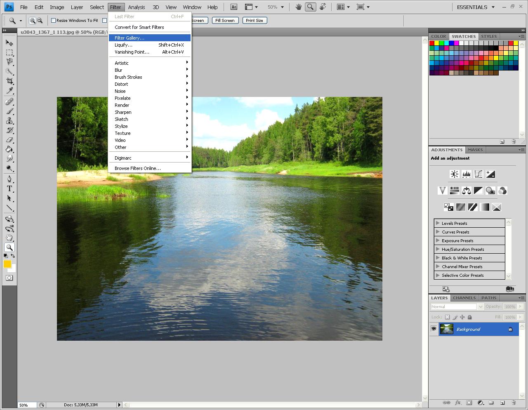Add a Brightness/Contrast adjustment
Image resolution: width=528 pixels, height=410 pixels.
pyautogui.click(x=455, y=174)
